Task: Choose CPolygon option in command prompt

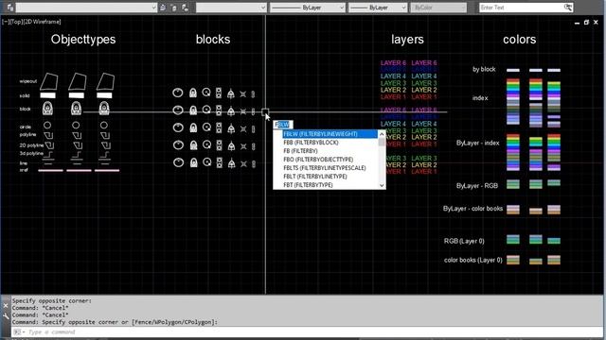Action: [197, 322]
